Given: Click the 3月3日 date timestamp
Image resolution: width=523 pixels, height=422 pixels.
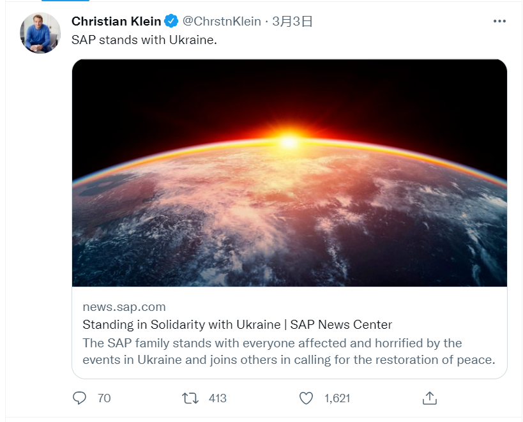Looking at the screenshot, I should (x=292, y=21).
